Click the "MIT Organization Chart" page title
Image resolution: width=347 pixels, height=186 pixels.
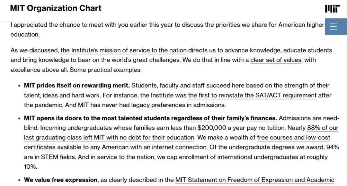point(56,8)
